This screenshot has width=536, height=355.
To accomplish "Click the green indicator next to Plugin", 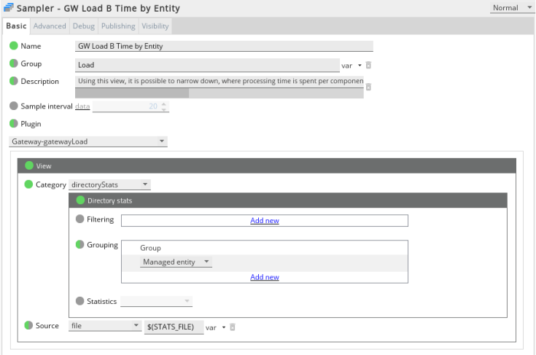I will pyautogui.click(x=13, y=124).
